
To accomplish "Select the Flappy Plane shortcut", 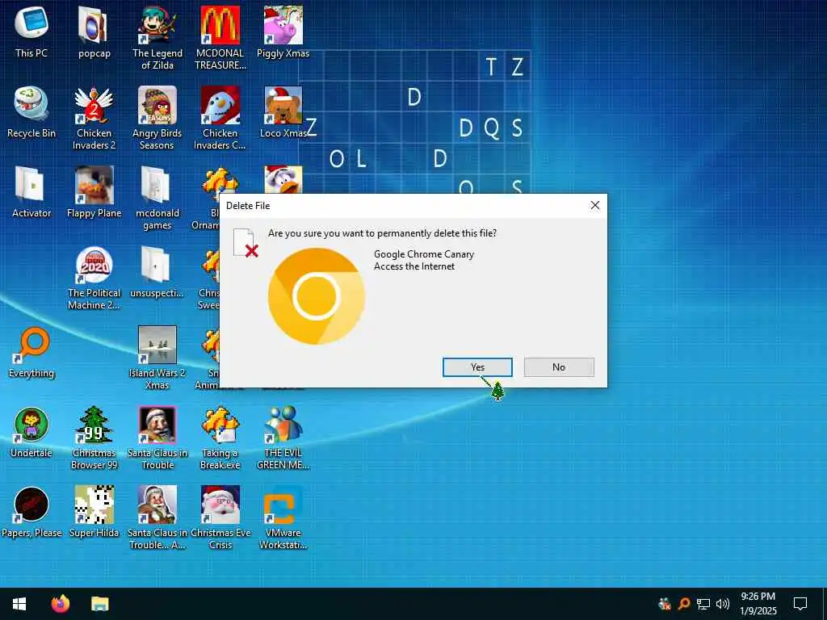I will 94,192.
